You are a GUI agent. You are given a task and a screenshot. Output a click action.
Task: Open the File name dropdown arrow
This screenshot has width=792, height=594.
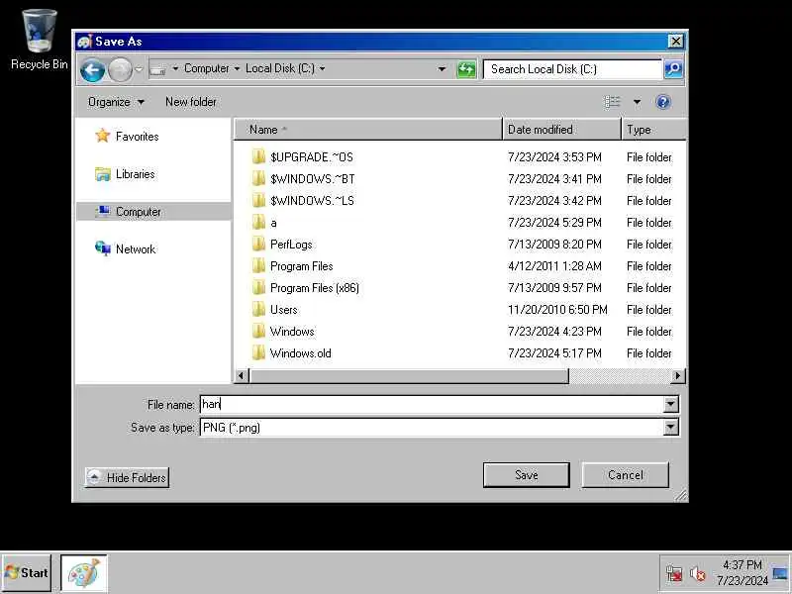(671, 404)
